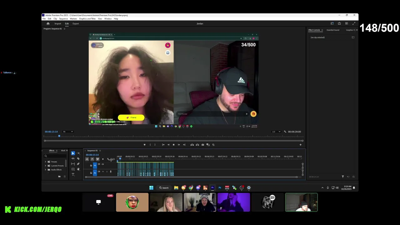Toggle sync lock on V1 track
This screenshot has height=225, width=400.
pos(99,164)
